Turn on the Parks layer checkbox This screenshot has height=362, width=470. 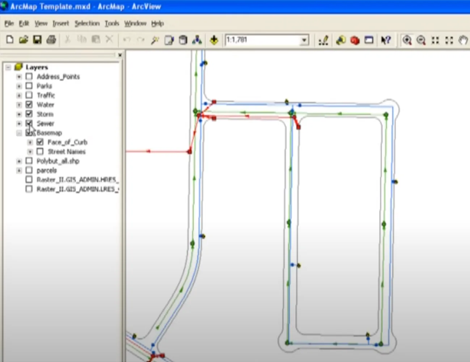click(x=29, y=86)
